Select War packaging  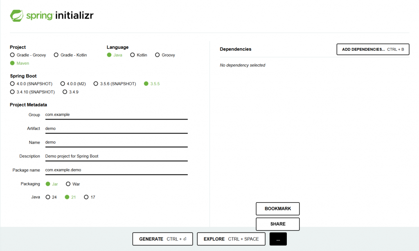[73, 184]
